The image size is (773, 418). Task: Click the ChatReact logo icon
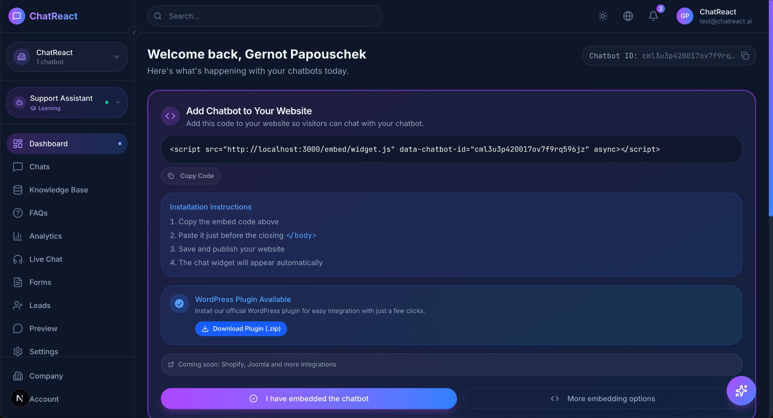16,16
